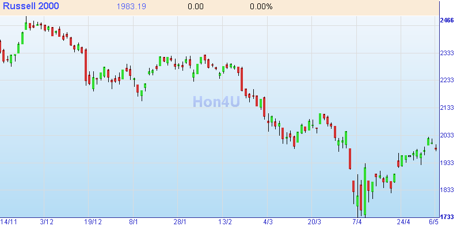Click the 4/3 date label
Image resolution: width=472 pixels, height=230 pixels.
click(268, 222)
